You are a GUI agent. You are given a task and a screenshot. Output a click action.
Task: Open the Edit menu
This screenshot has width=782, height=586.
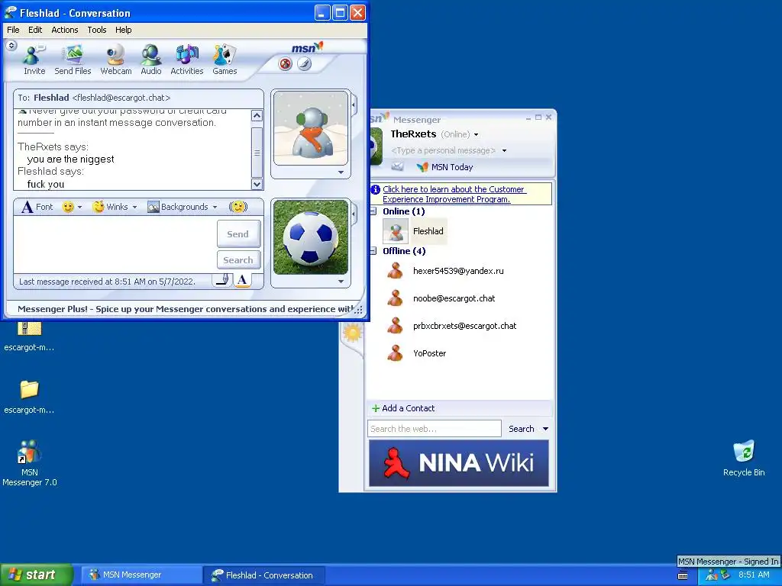tap(35, 30)
